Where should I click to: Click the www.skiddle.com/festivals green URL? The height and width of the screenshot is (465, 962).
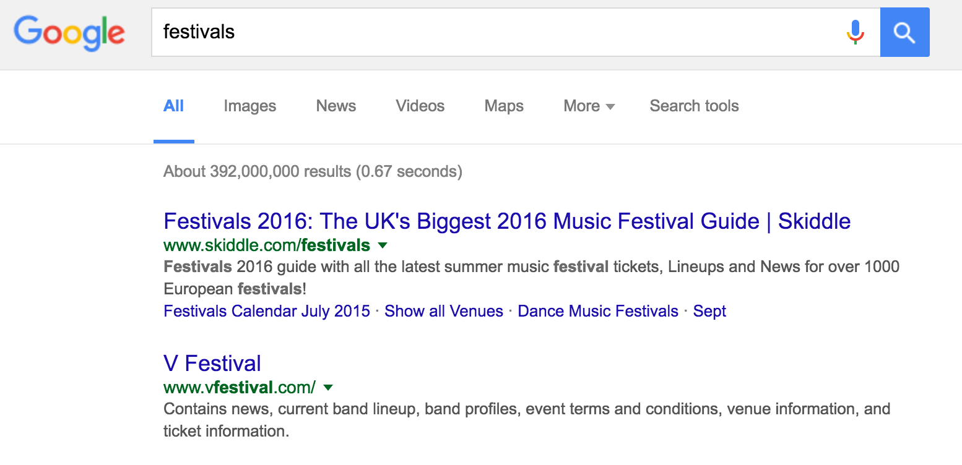pos(267,245)
